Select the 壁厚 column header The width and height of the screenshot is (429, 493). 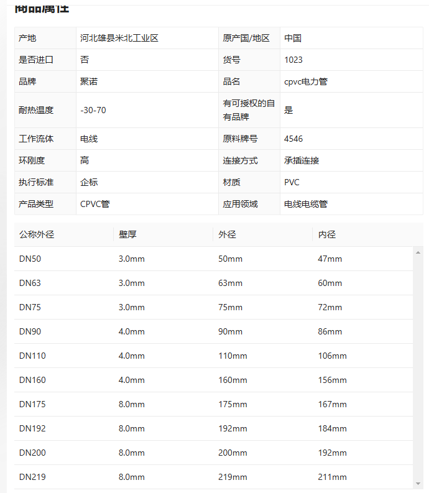127,234
